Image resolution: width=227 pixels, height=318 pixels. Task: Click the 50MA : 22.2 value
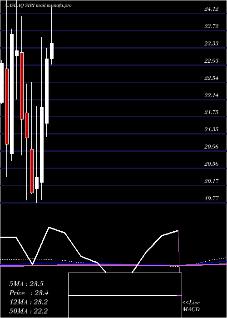click(28, 311)
